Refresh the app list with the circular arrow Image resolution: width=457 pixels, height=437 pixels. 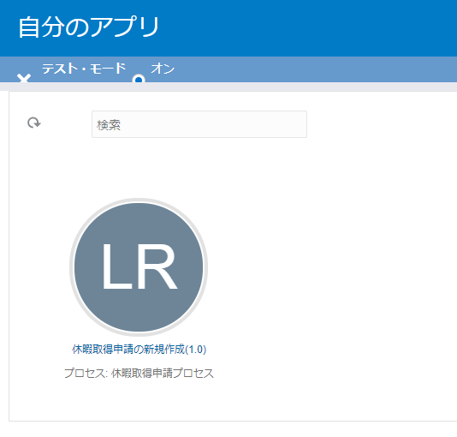(x=34, y=123)
